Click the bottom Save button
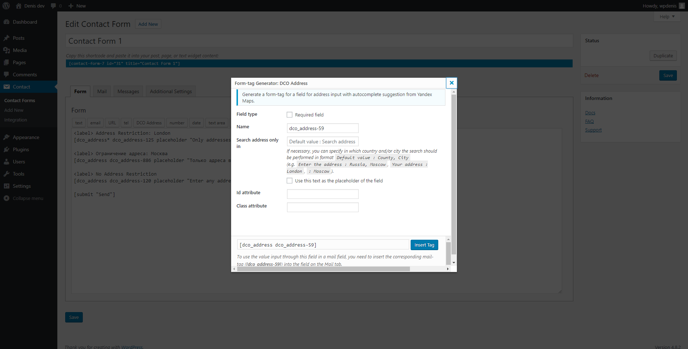The width and height of the screenshot is (688, 349). (74, 317)
